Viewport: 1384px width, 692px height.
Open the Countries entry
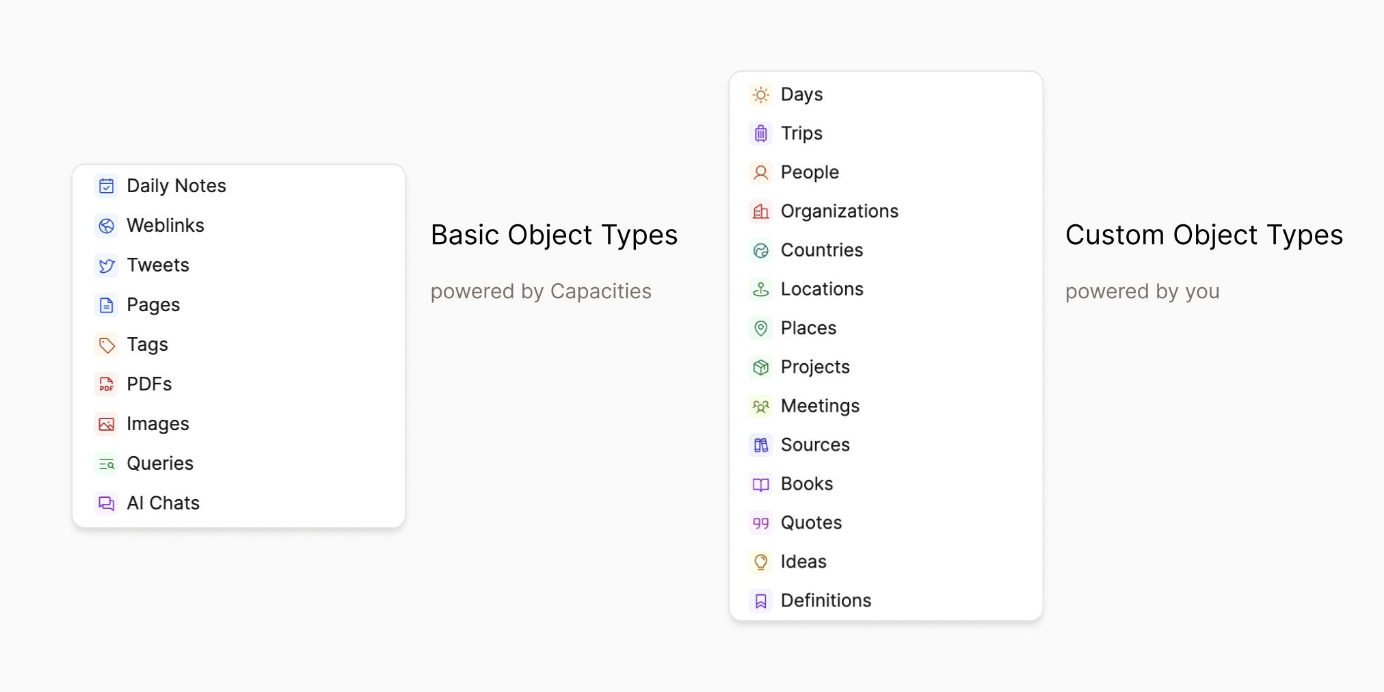pos(822,250)
